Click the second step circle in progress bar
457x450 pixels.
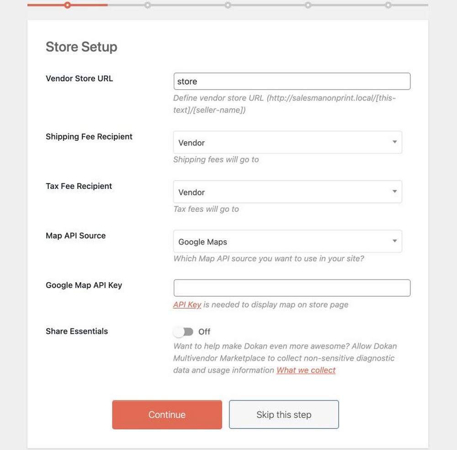148,5
